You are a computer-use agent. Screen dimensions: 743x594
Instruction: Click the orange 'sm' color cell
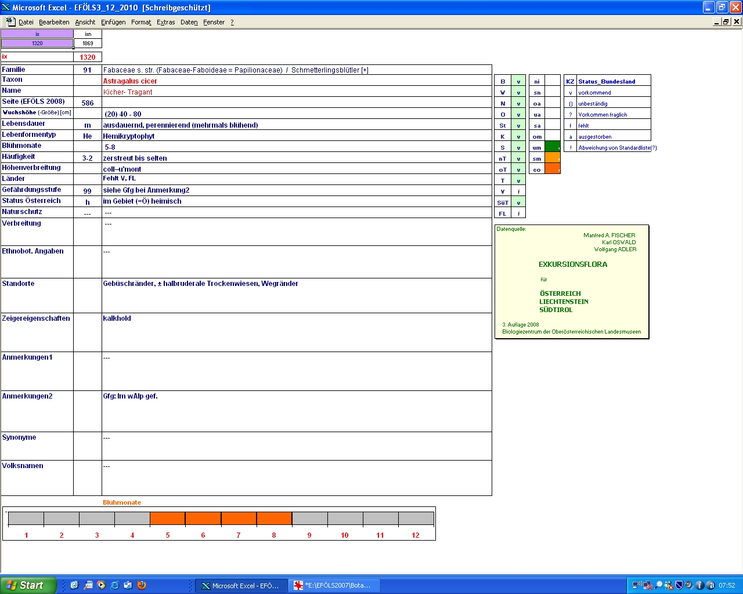click(553, 158)
